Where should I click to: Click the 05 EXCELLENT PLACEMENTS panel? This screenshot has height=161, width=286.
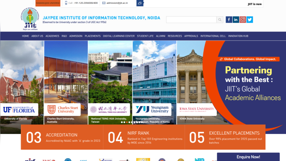225,137
